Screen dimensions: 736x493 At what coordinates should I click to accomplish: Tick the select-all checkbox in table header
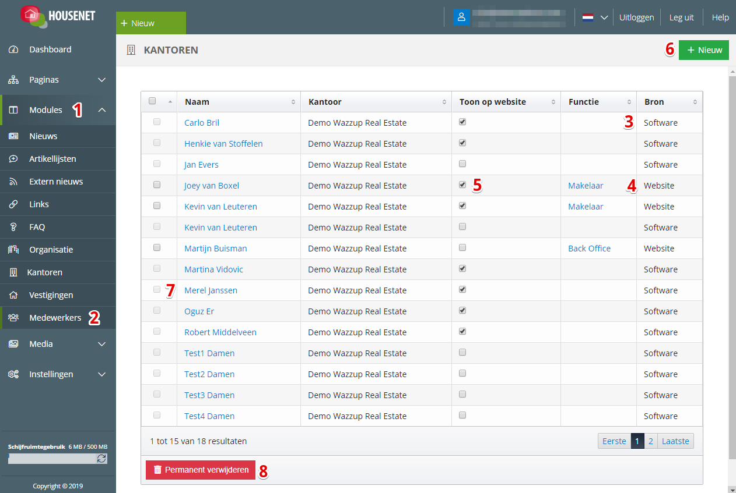click(153, 101)
